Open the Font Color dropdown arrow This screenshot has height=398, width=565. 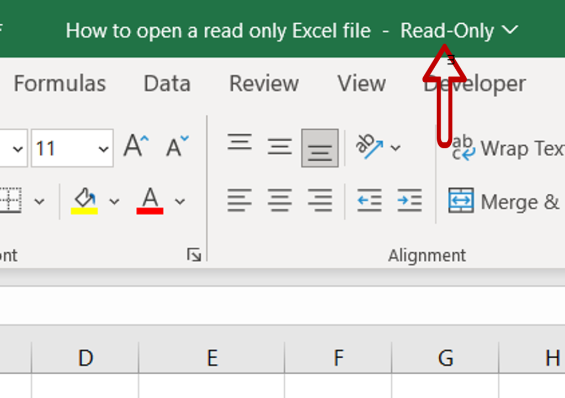point(178,201)
